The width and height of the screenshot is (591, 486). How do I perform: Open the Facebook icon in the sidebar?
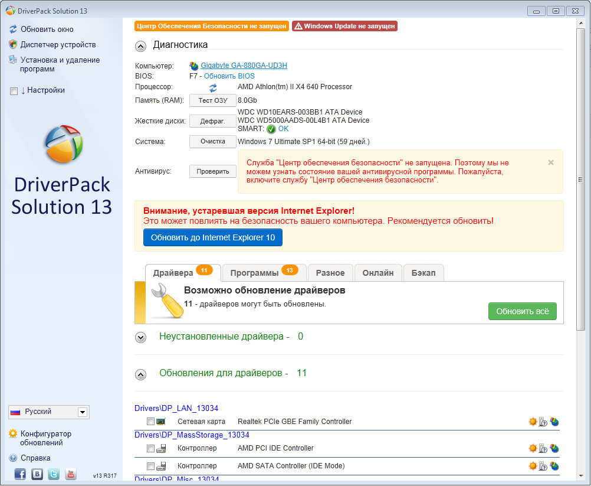pos(20,474)
